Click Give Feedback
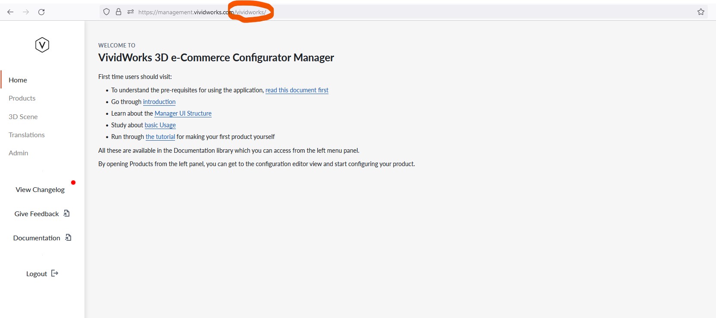This screenshot has width=716, height=318. click(x=37, y=214)
